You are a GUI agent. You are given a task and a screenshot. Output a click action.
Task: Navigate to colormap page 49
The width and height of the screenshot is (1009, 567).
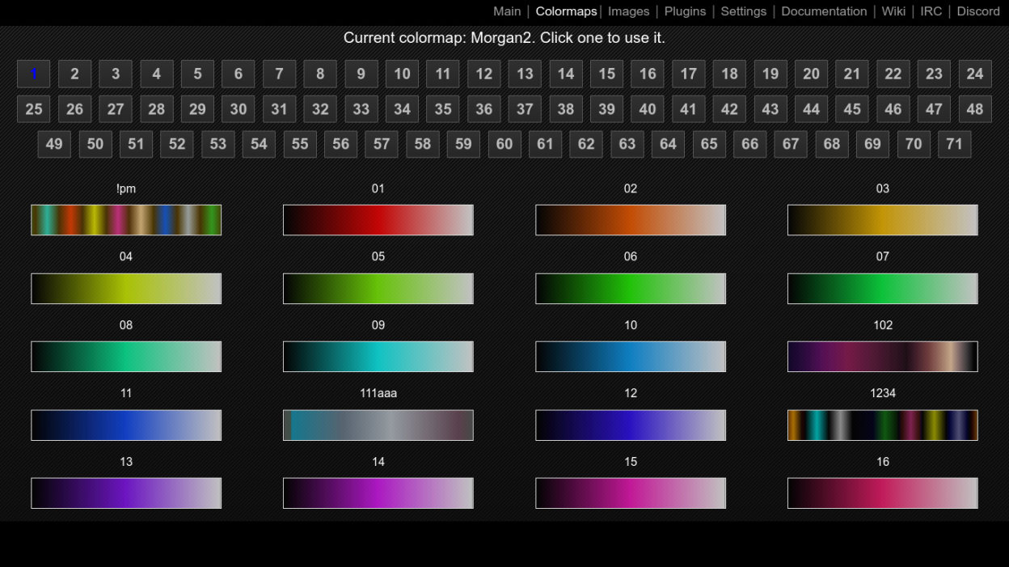pos(54,145)
